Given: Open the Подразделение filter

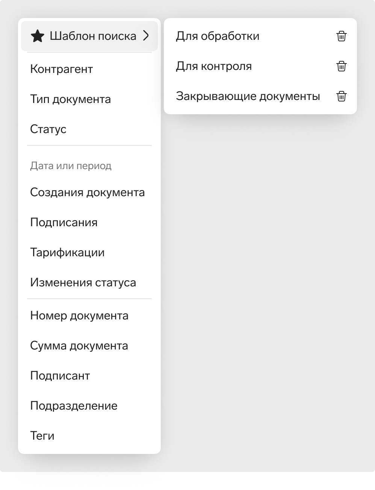Looking at the screenshot, I should point(89,406).
